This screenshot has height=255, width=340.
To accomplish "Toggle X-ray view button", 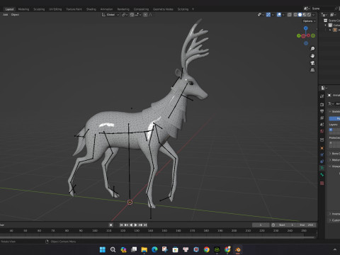I will point(290,15).
